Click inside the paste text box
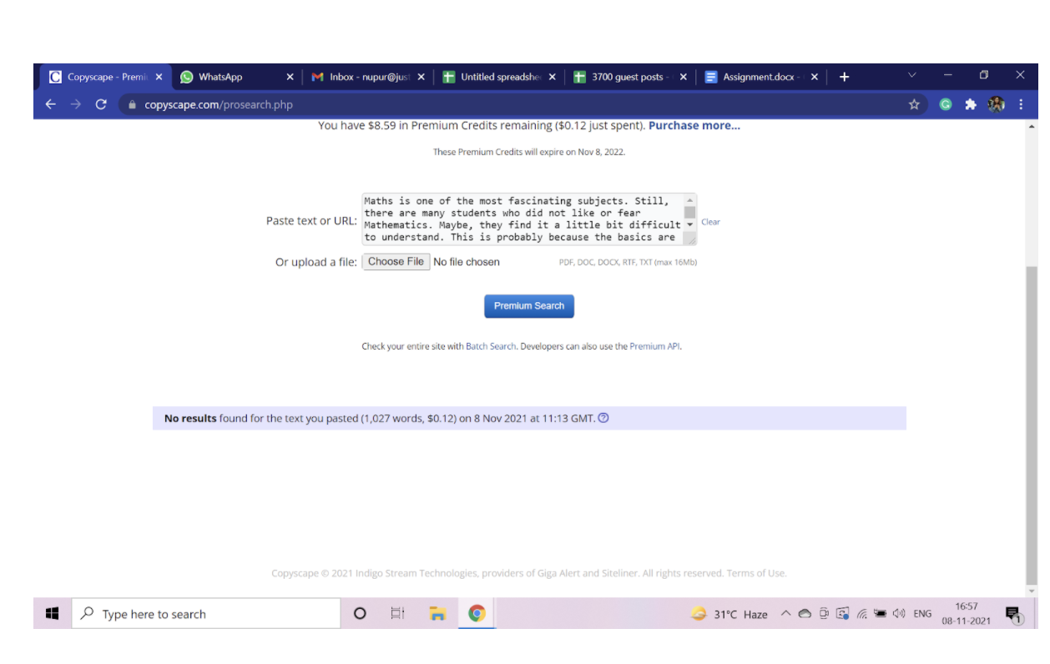The height and width of the screenshot is (664, 1050). 522,219
